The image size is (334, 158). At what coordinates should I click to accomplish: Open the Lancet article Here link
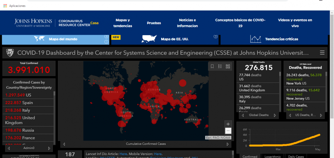click(x=123, y=154)
